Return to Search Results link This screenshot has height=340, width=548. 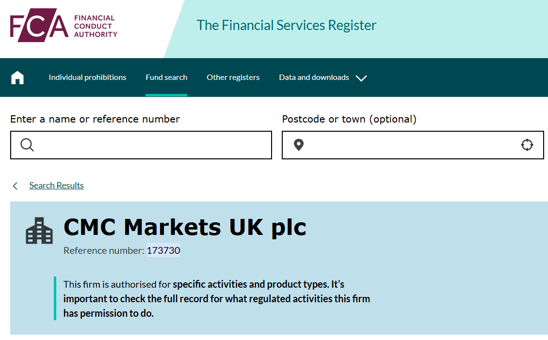(56, 185)
